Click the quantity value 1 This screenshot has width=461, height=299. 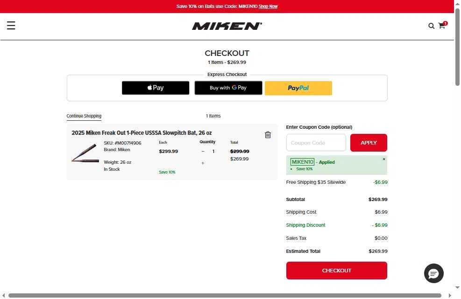coord(213,151)
